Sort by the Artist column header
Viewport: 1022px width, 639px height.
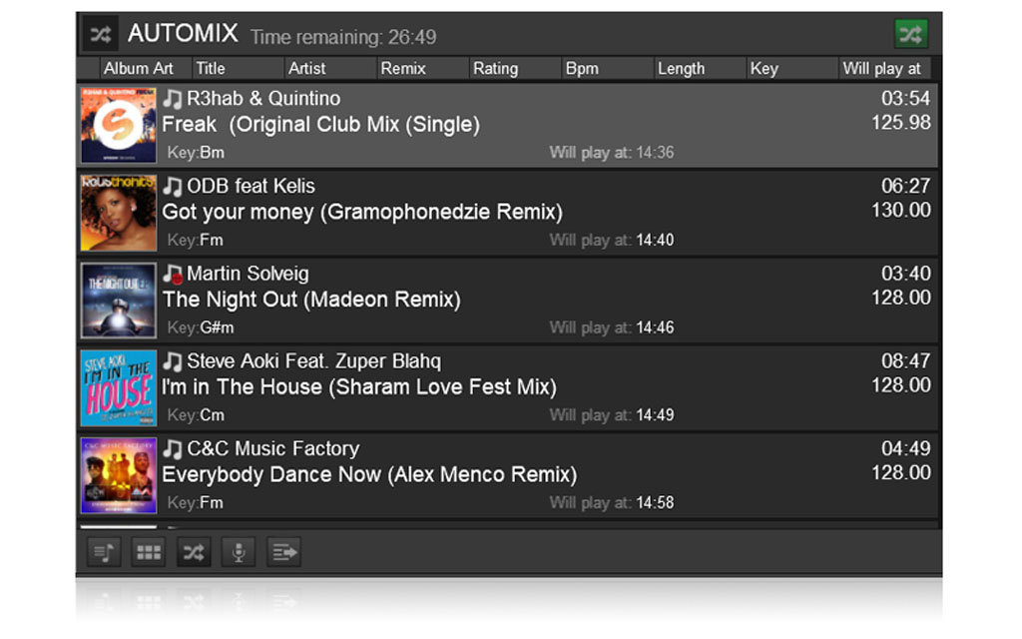point(329,69)
